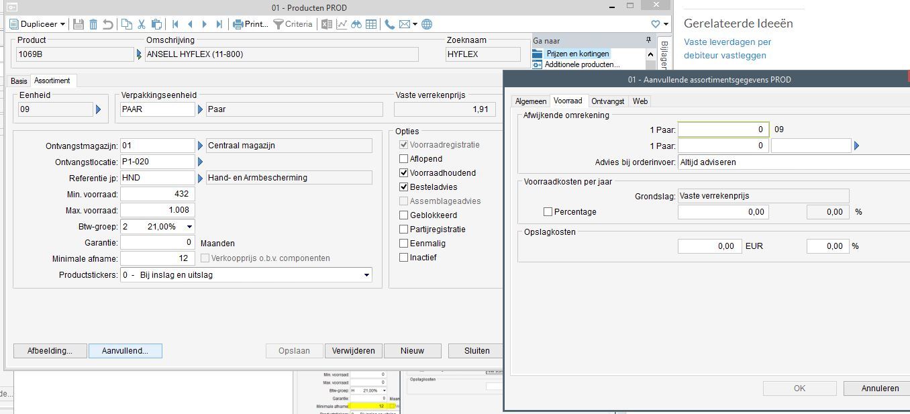The image size is (910, 414).
Task: Open the Advies bij orderinvoer dropdown
Action: point(794,162)
